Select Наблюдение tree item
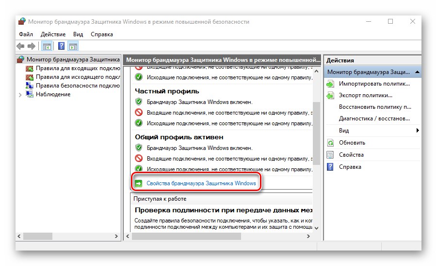The width and height of the screenshot is (437, 266). [53, 94]
